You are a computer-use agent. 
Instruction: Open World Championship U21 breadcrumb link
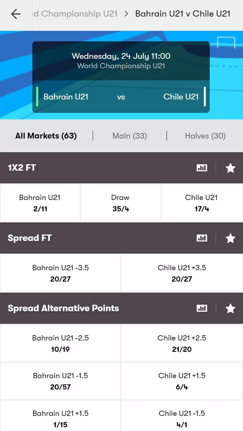[75, 14]
